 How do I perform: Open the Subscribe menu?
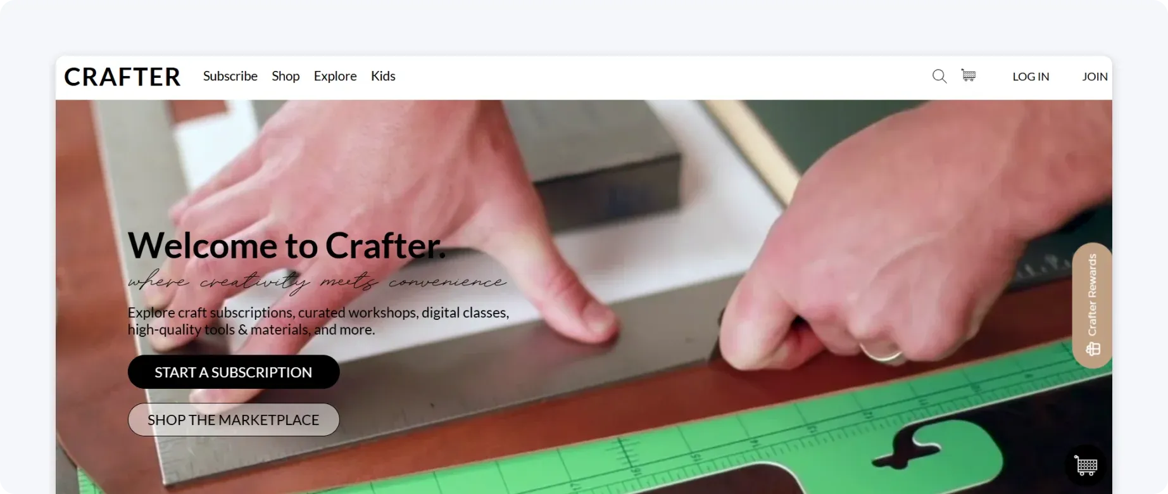tap(230, 76)
